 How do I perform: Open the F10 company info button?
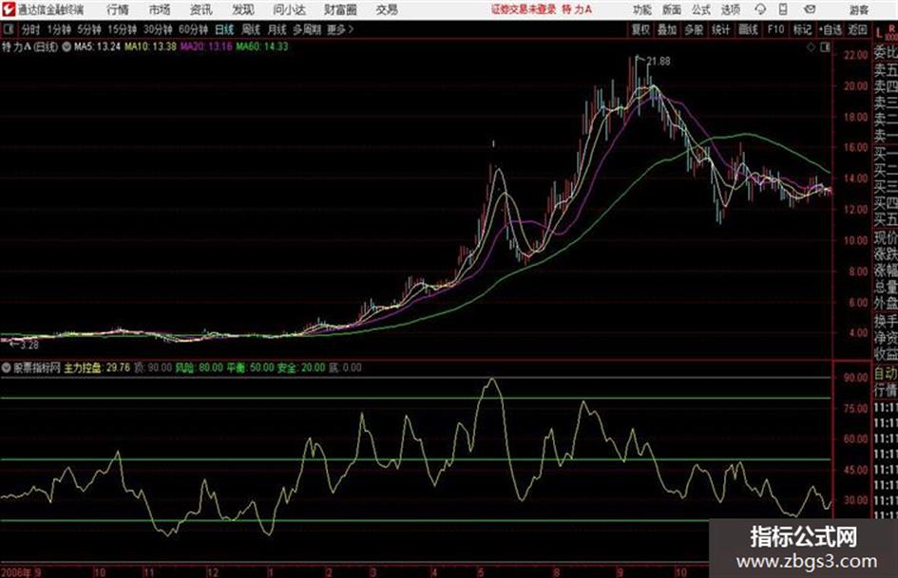(775, 29)
